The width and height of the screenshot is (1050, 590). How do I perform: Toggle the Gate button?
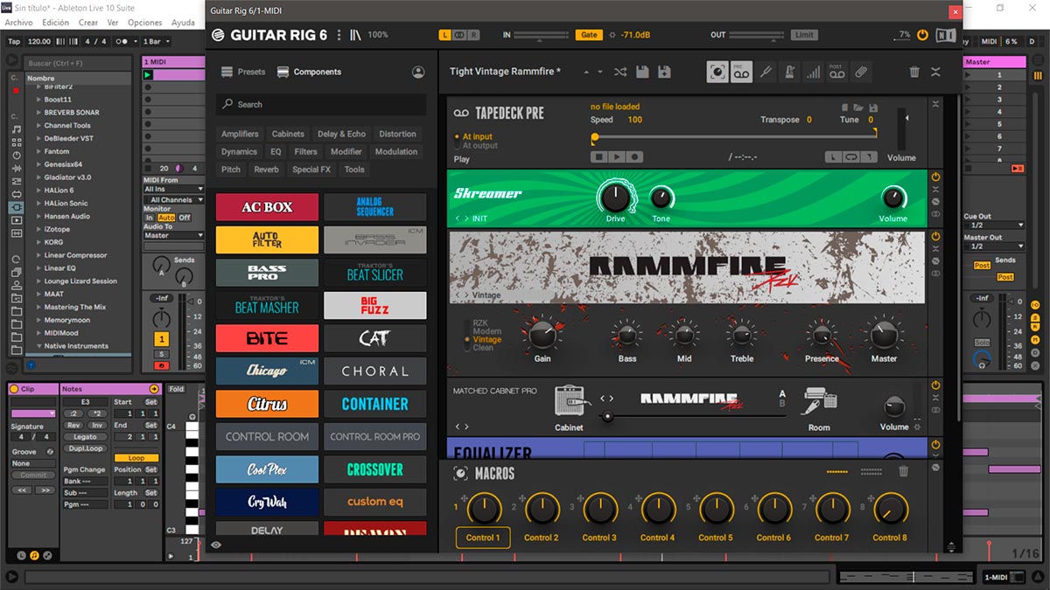(x=589, y=35)
